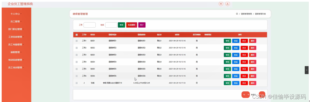Viewport: 310px width, 102px height.
Task: Click 删除 button for row 工号1
Action: click(x=253, y=41)
